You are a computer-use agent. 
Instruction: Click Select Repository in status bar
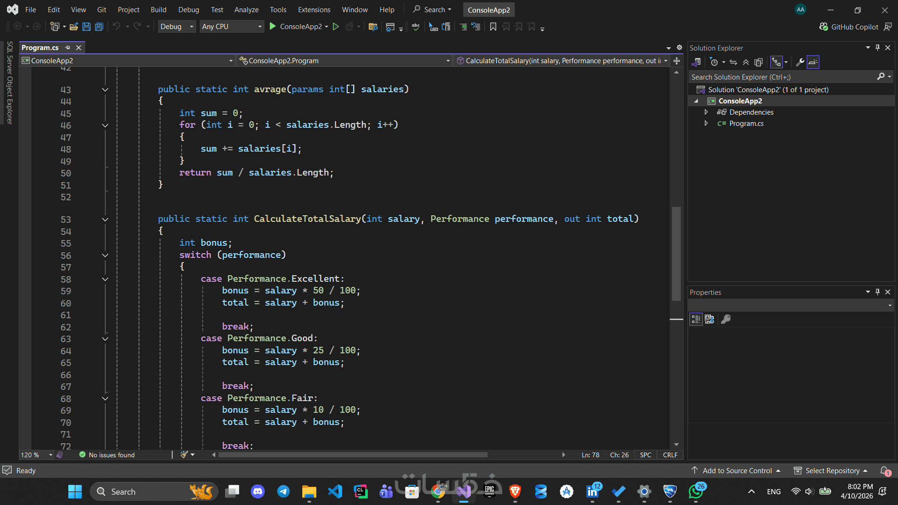pos(832,470)
